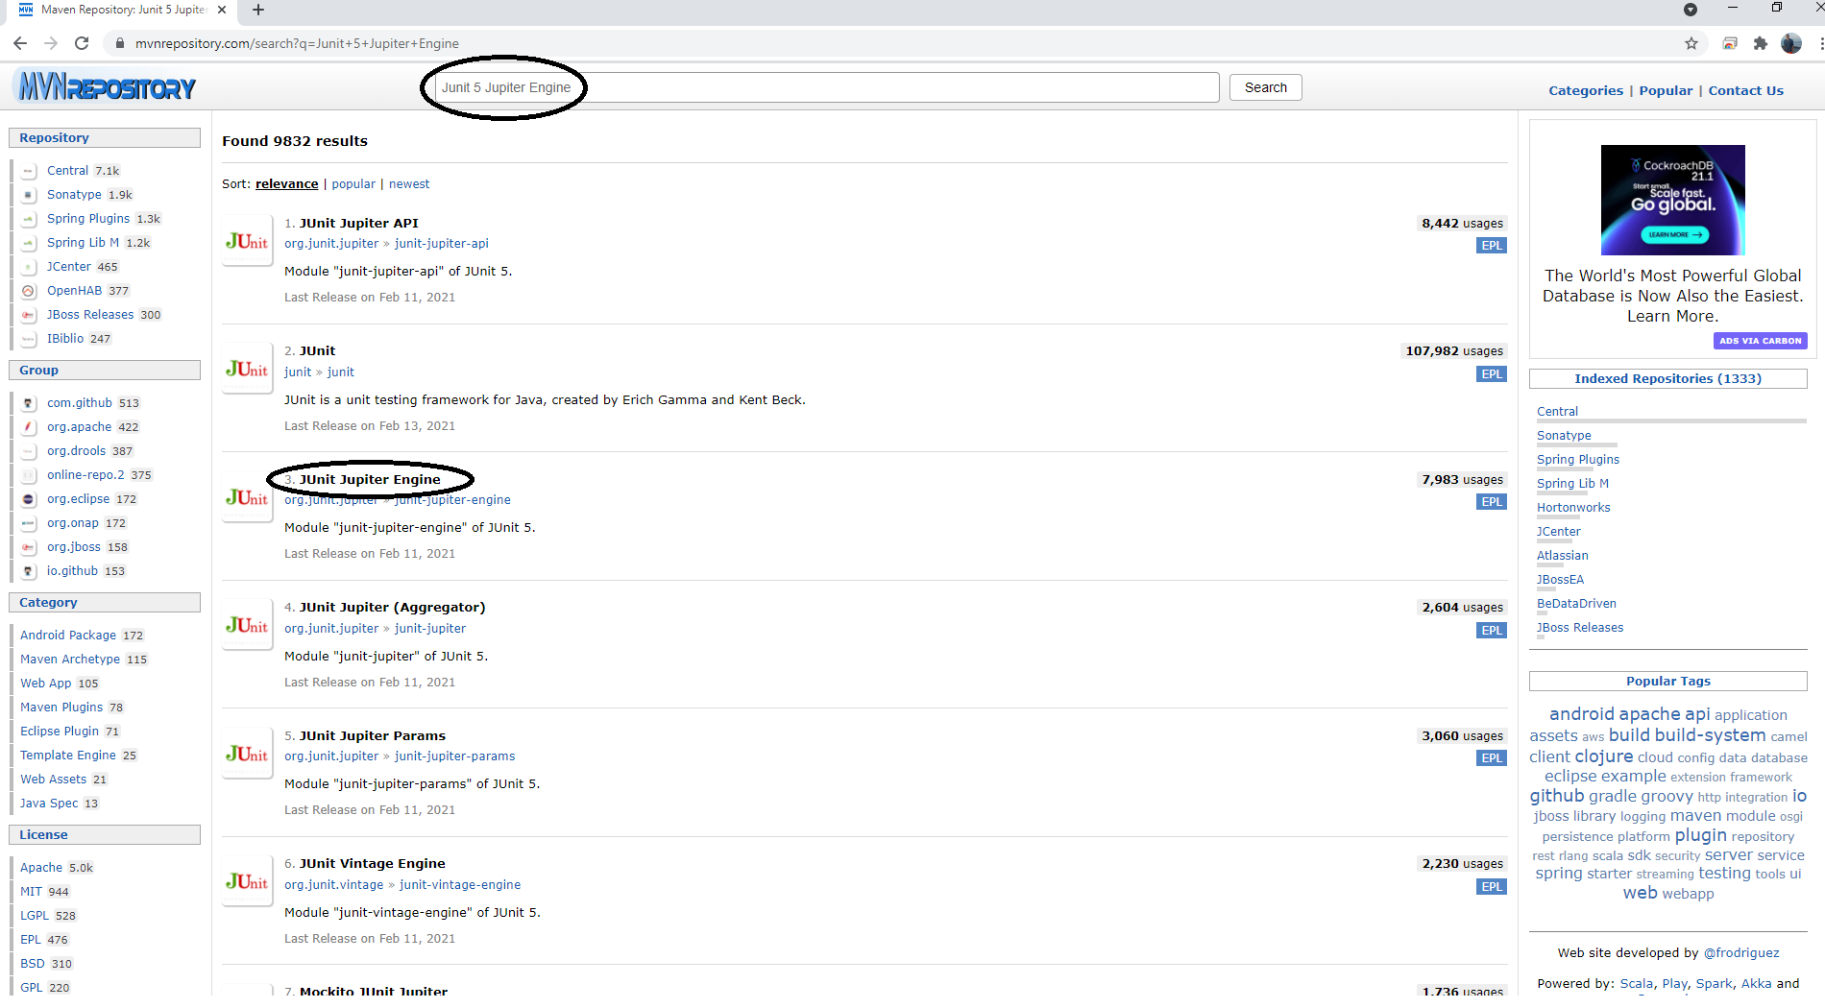Open Contact Us in top navigation
This screenshot has width=1825, height=1008.
click(x=1745, y=90)
